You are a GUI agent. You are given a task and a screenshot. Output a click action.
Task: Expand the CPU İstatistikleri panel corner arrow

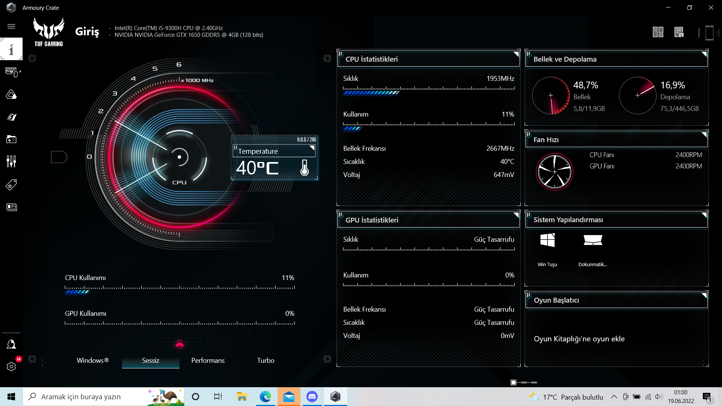pyautogui.click(x=516, y=54)
